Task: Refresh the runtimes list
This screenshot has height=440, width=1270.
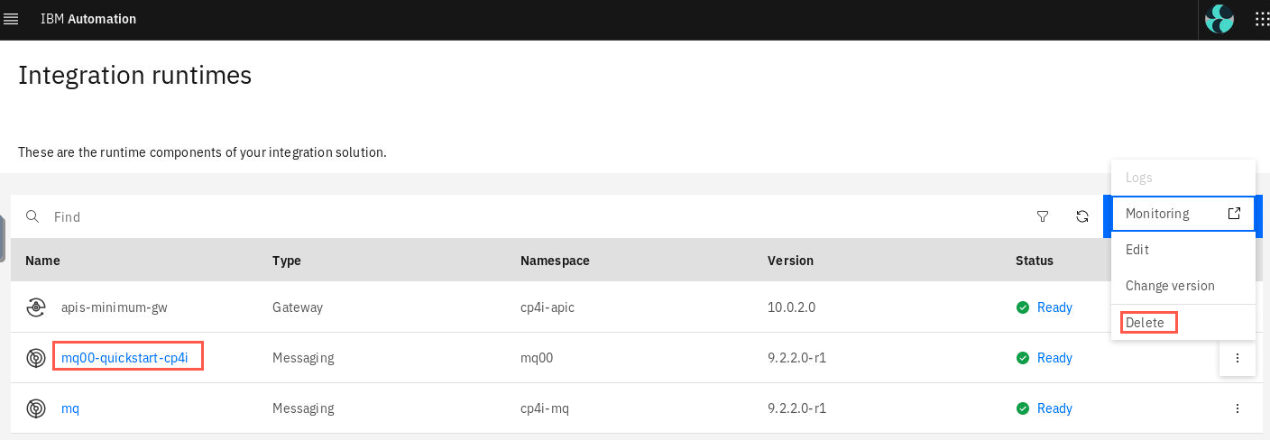Action: [1082, 216]
